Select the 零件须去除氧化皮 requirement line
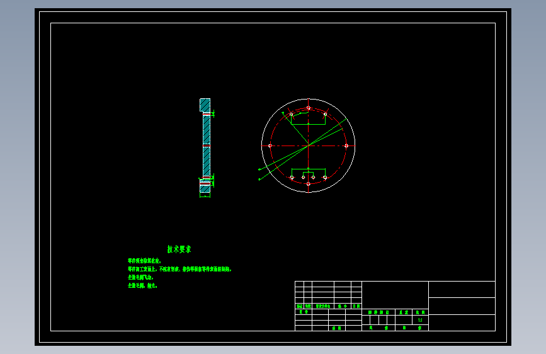The height and width of the screenshot is (354, 546). click(144, 261)
